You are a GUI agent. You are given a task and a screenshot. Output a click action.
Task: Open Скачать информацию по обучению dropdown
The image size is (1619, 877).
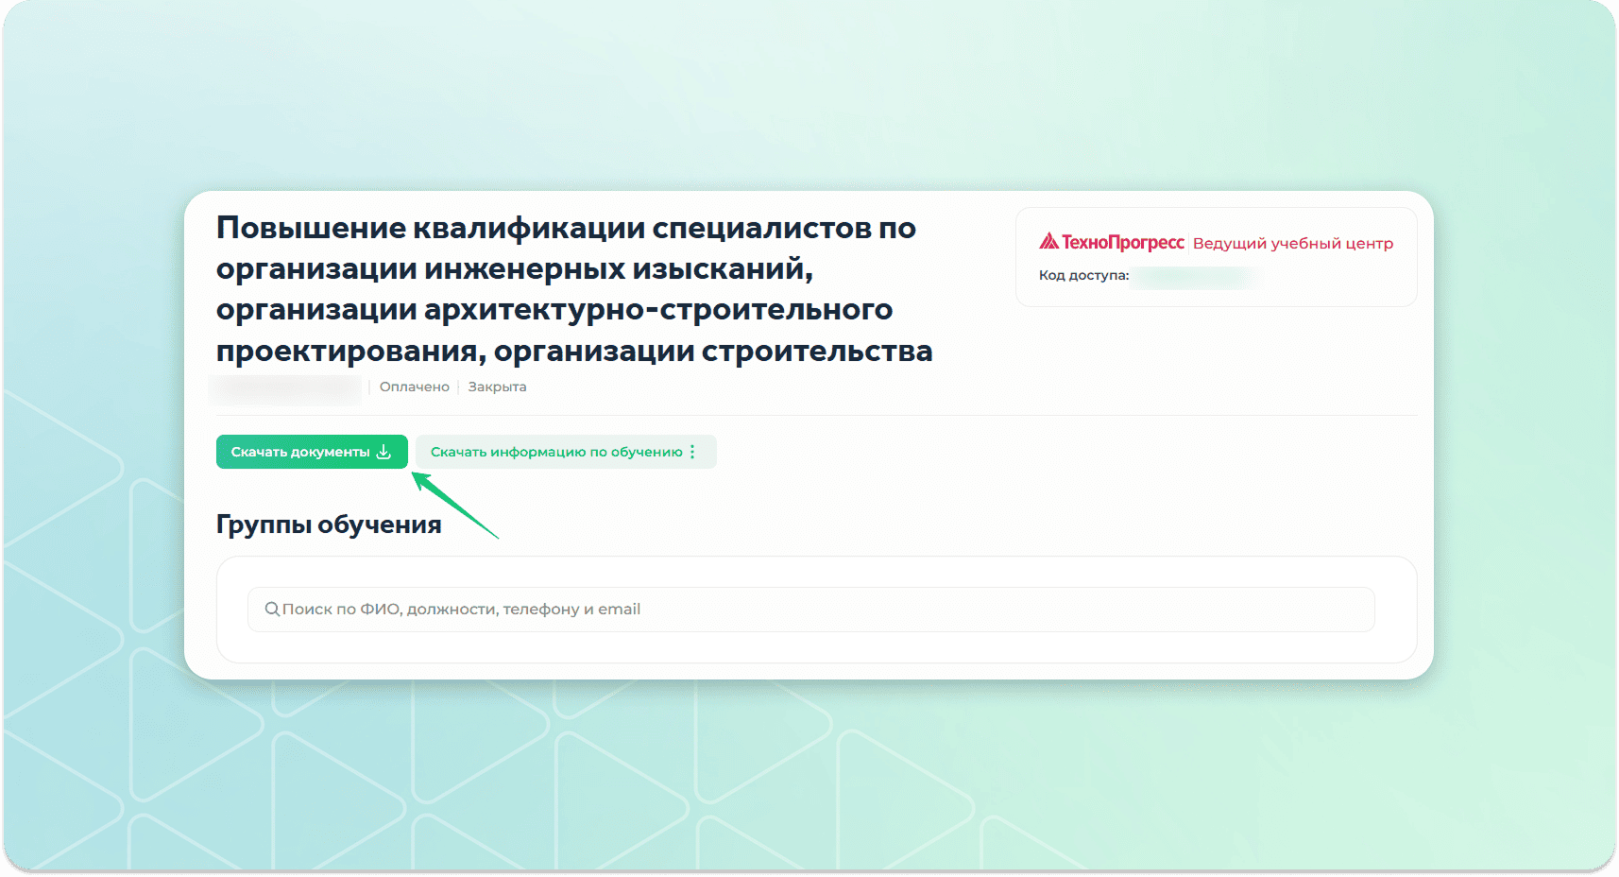566,452
